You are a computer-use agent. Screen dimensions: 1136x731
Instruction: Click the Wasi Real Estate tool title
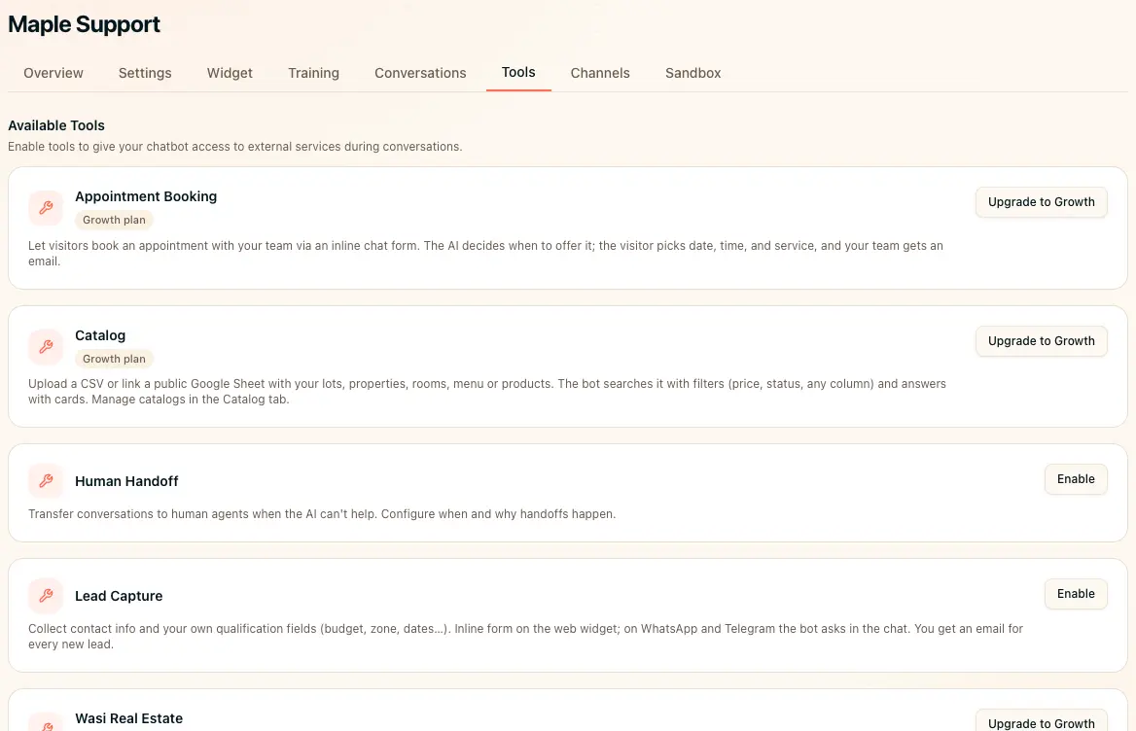pos(129,718)
